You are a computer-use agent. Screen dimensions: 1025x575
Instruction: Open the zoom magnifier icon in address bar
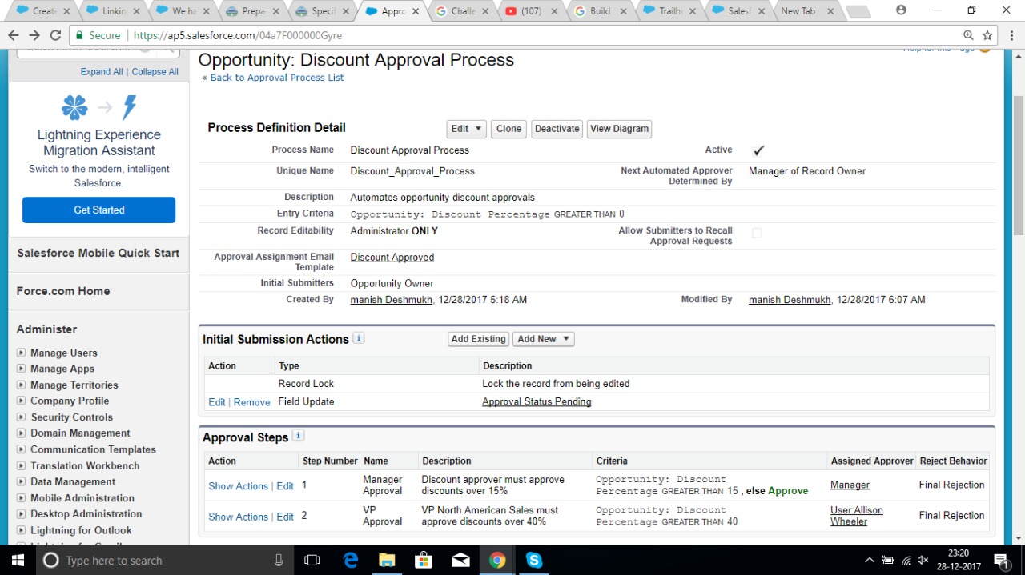tap(968, 35)
